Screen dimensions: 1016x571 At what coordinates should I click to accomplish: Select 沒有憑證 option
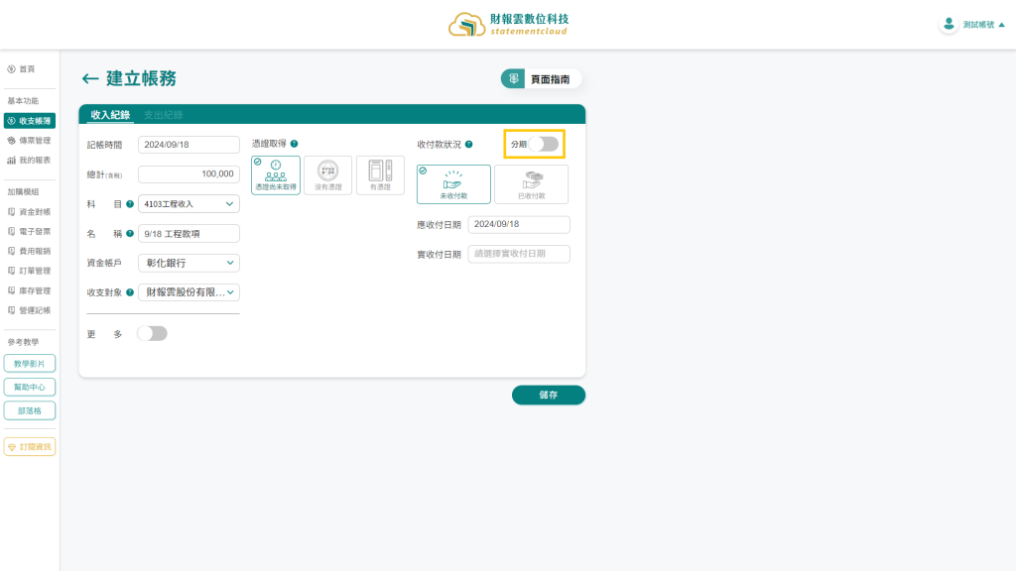327,174
